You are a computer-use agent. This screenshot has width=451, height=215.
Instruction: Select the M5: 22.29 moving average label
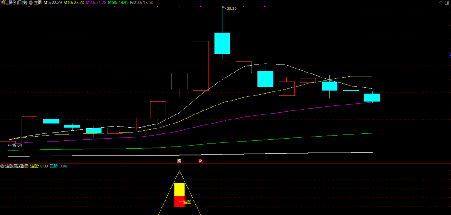[53, 2]
